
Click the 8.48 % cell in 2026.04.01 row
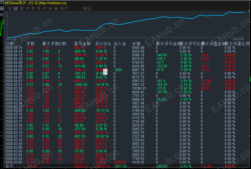click(230, 81)
